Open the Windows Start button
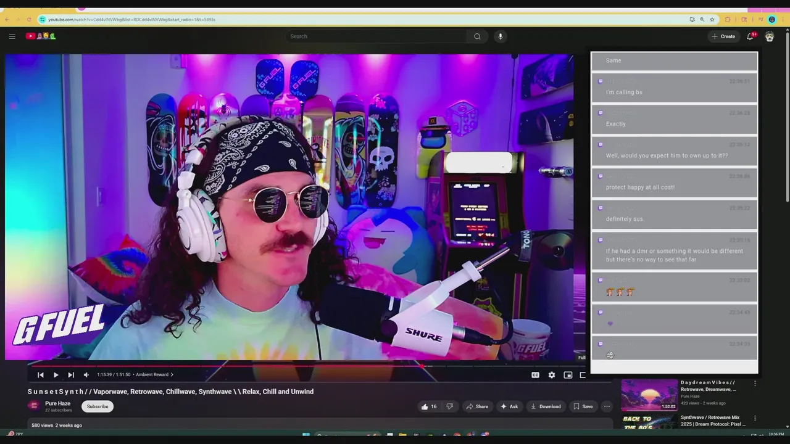The image size is (790, 444). [306, 435]
